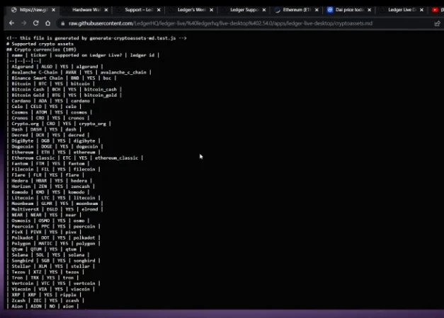
Task: Click the Binance Smart Chain BNB row
Action: pos(62,78)
